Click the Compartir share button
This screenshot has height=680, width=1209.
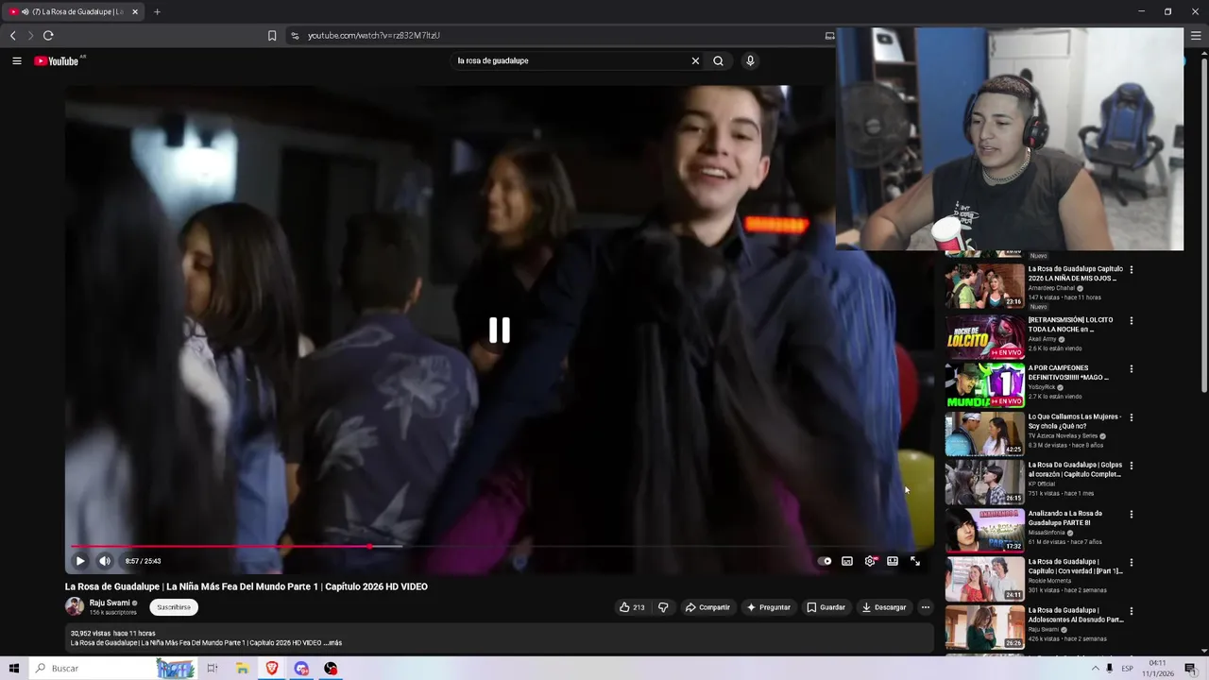click(x=707, y=607)
